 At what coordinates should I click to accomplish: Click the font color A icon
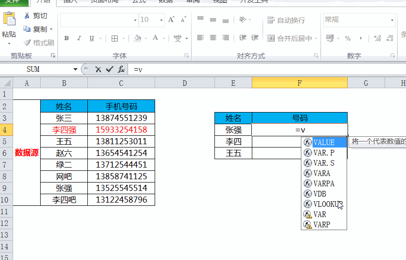pyautogui.click(x=156, y=38)
